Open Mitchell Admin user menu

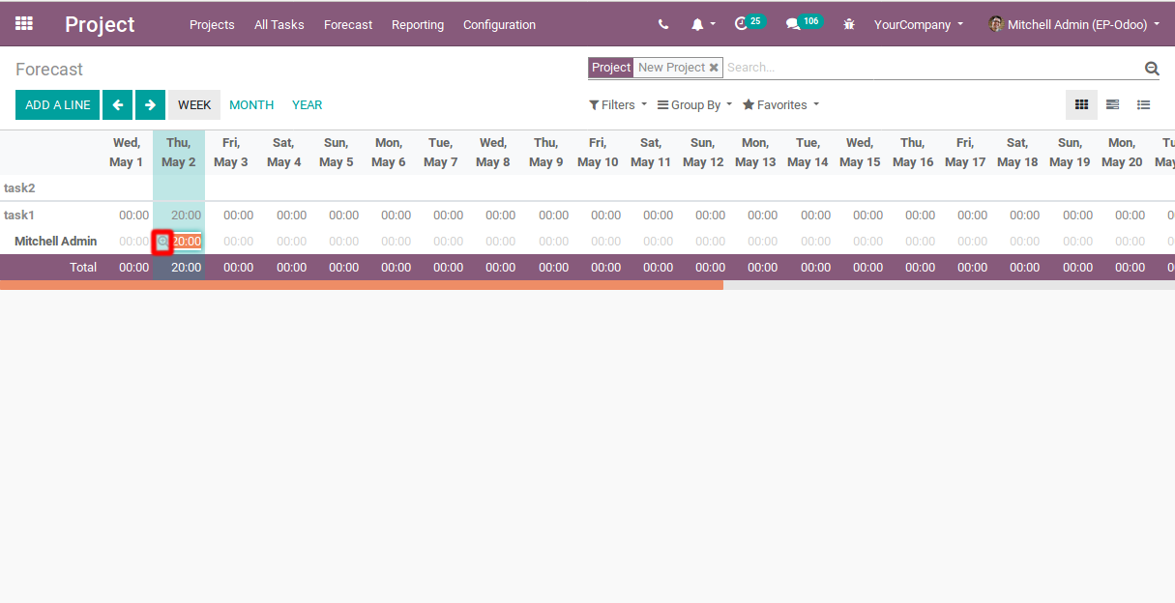(1074, 24)
